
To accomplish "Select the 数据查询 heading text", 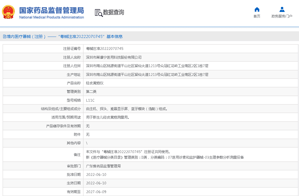I will pyautogui.click(x=114, y=12).
